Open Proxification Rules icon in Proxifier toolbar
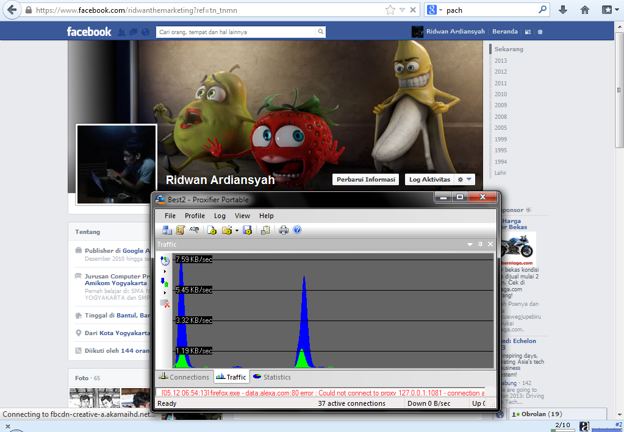This screenshot has width=624, height=432. [x=181, y=230]
